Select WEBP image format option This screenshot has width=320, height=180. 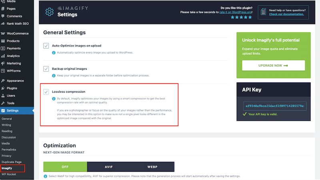tap(152, 167)
